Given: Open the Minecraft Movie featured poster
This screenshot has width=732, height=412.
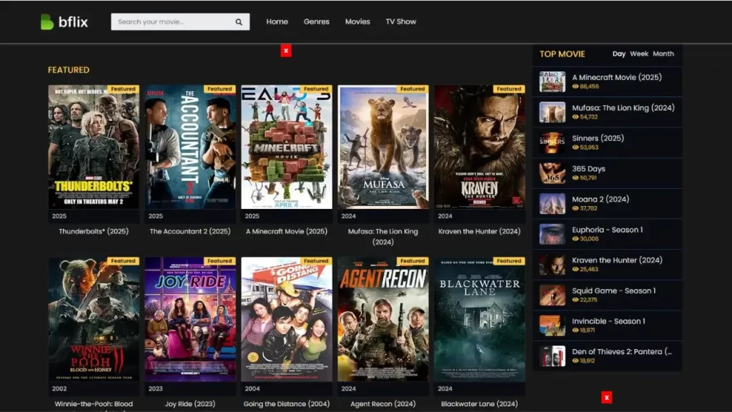Looking at the screenshot, I should point(287,147).
